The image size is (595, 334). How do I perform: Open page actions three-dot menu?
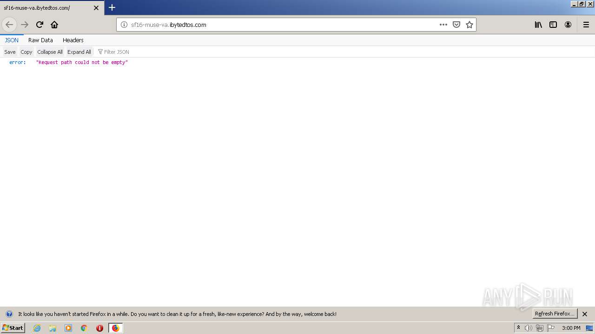(443, 25)
